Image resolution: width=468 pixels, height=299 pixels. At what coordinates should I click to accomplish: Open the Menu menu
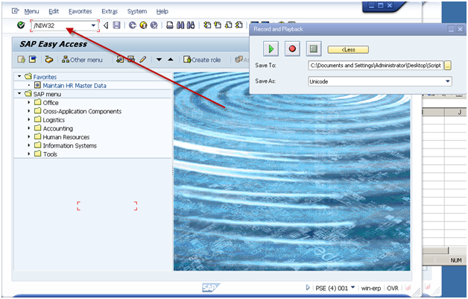[x=31, y=11]
